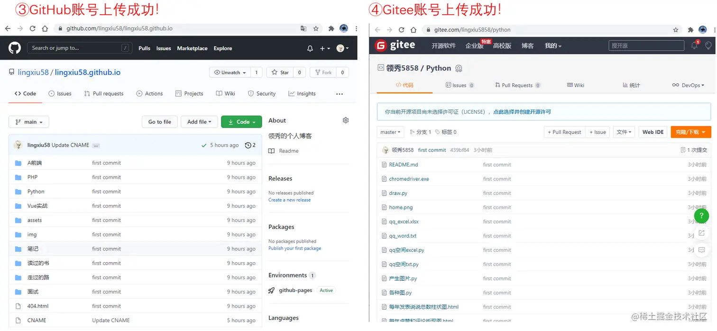Open the Insights tab
The height and width of the screenshot is (331, 717).
coord(302,93)
